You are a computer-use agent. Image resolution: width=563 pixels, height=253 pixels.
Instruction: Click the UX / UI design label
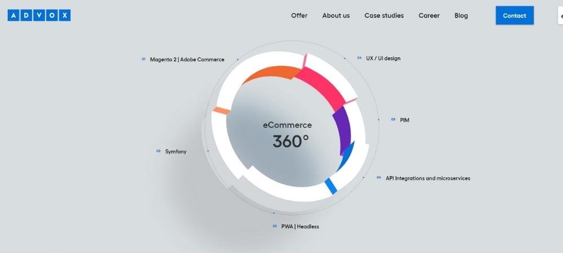pos(383,58)
